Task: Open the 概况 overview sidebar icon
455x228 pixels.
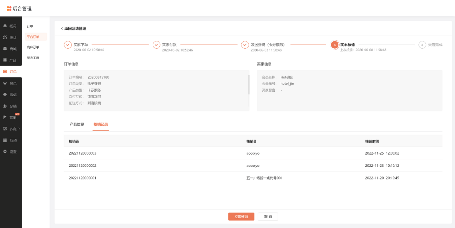Action: tap(5, 26)
